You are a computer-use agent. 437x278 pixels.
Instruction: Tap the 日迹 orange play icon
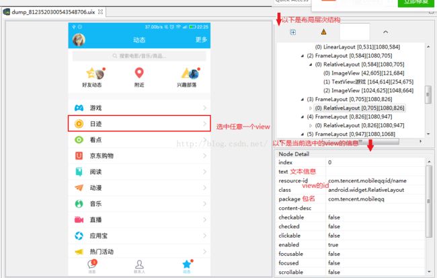(x=79, y=124)
